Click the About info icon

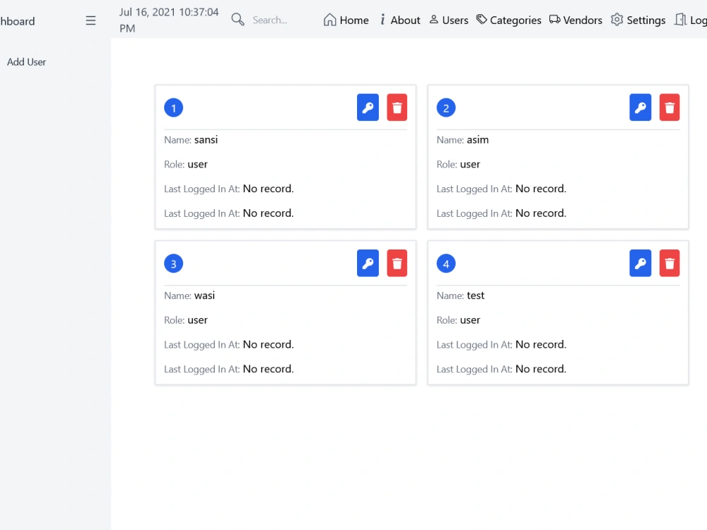382,19
